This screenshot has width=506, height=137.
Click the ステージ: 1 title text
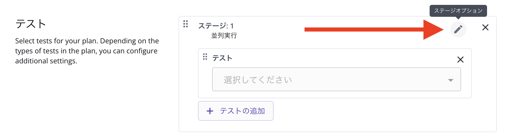tap(216, 26)
